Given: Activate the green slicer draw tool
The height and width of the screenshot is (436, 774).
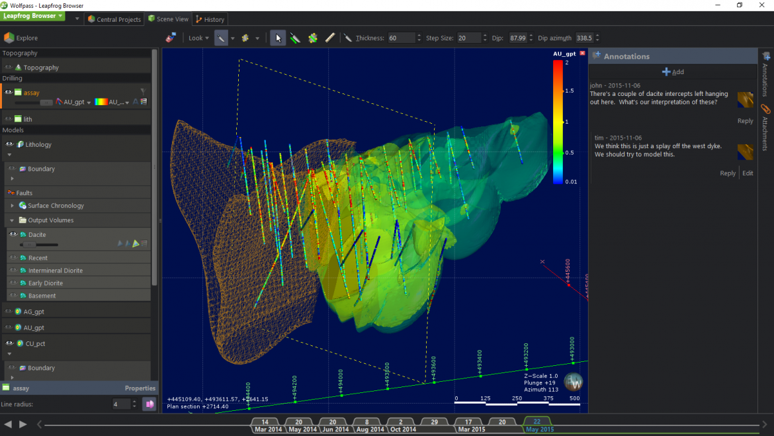Looking at the screenshot, I should (x=295, y=38).
